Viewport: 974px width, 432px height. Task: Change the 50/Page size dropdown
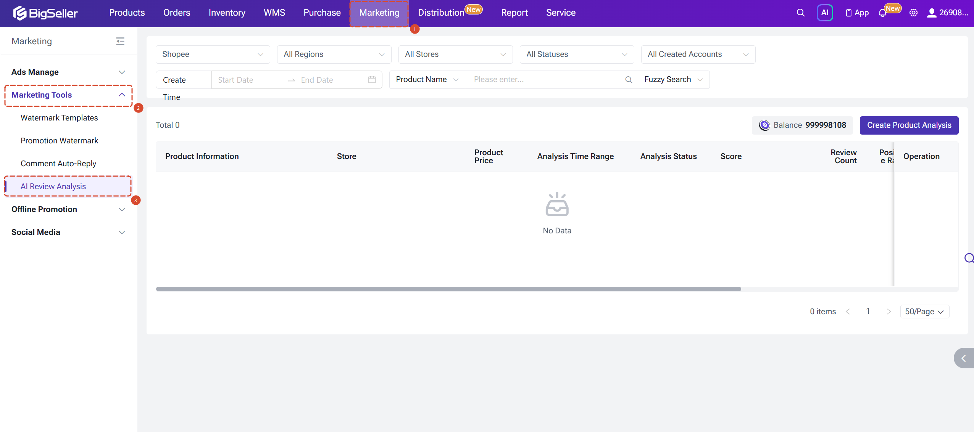(x=924, y=312)
